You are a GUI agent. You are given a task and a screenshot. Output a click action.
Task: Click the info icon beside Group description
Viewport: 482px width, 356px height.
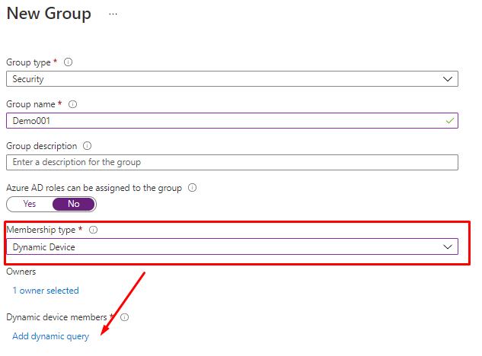(x=87, y=146)
